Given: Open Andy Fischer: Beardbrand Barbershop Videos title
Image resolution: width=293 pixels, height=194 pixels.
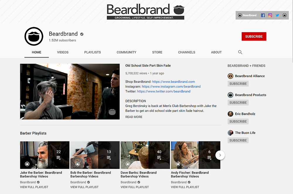Looking at the screenshot, I should click(x=190, y=174).
